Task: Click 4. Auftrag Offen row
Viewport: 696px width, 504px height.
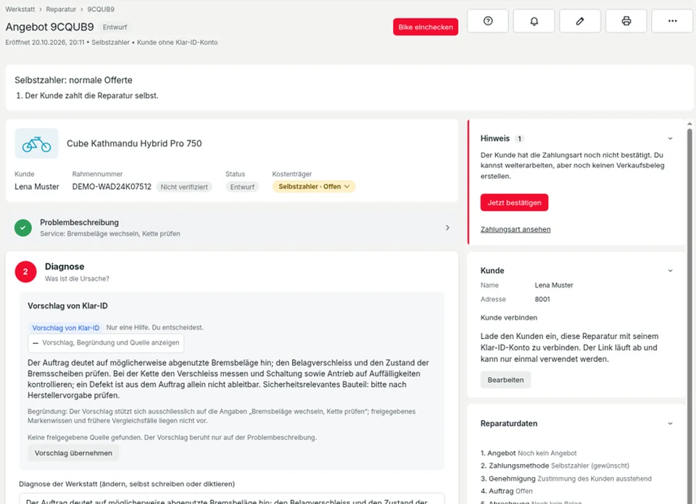Action: pyautogui.click(x=507, y=491)
